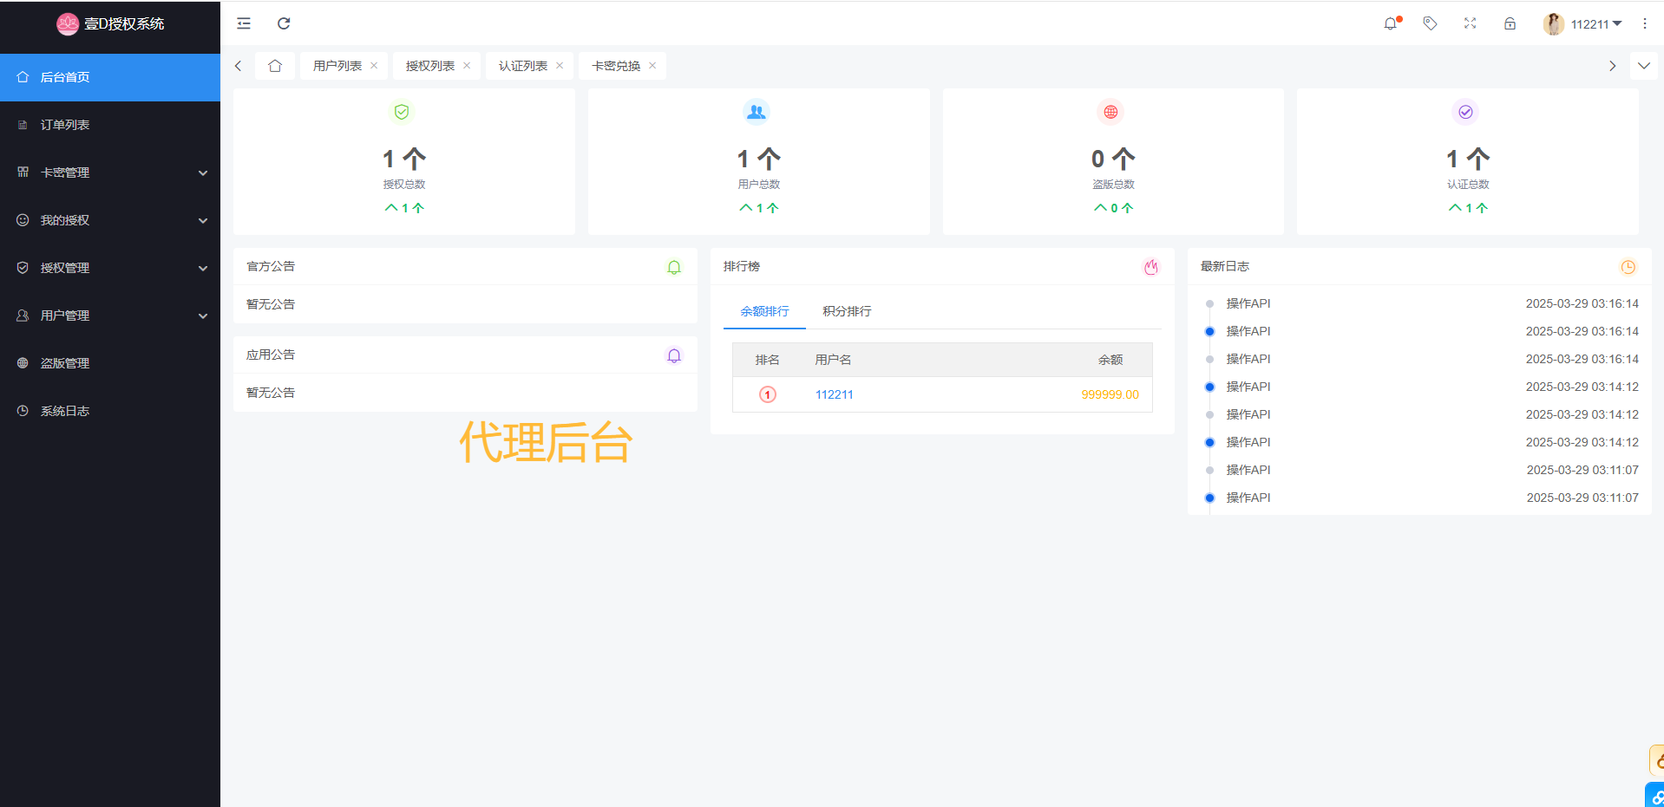This screenshot has height=807, width=1664.
Task: Open the notification bell in the top toolbar
Action: point(1391,23)
